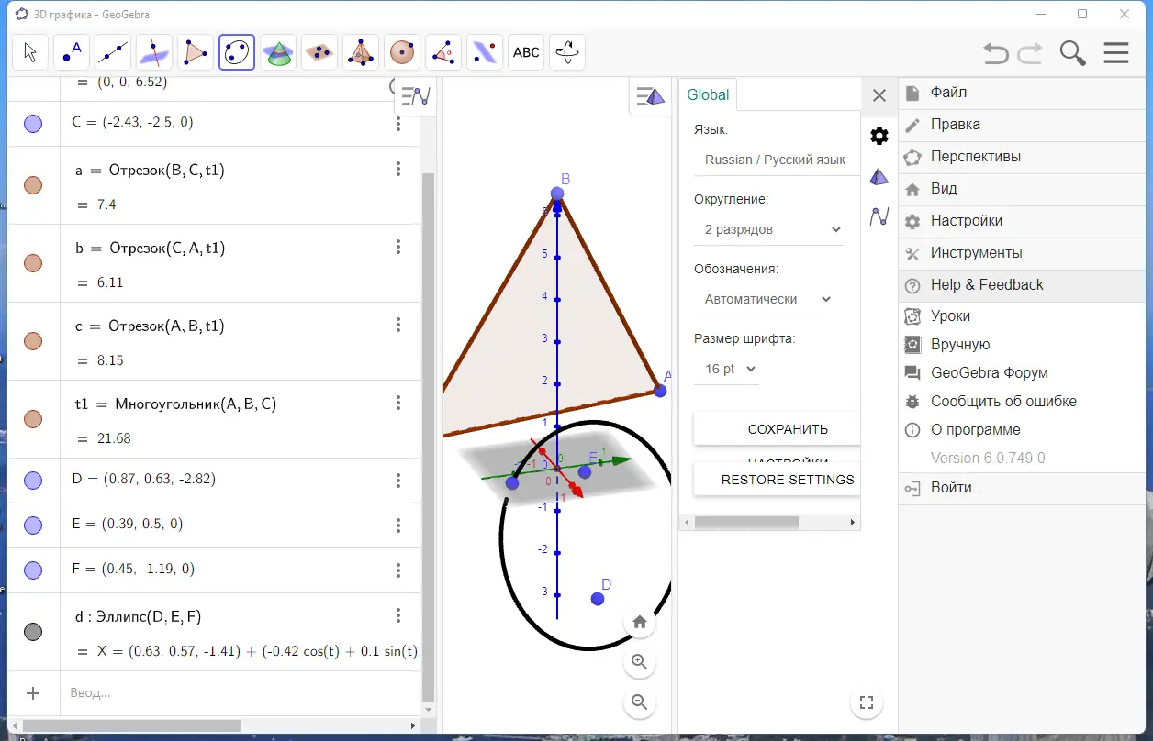Open 3D graphics settings pyramid tab
This screenshot has height=741, width=1153.
879,176
